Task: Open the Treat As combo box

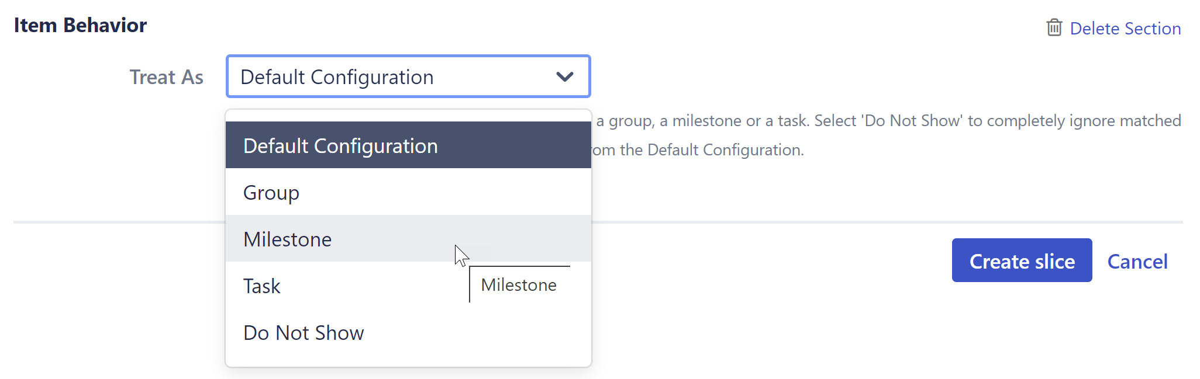Action: 408,77
